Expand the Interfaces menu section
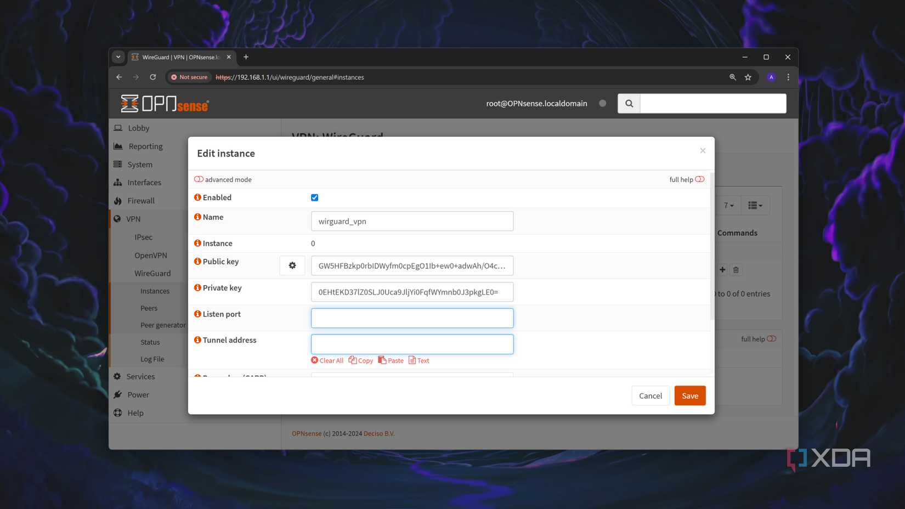The image size is (905, 509). (144, 182)
